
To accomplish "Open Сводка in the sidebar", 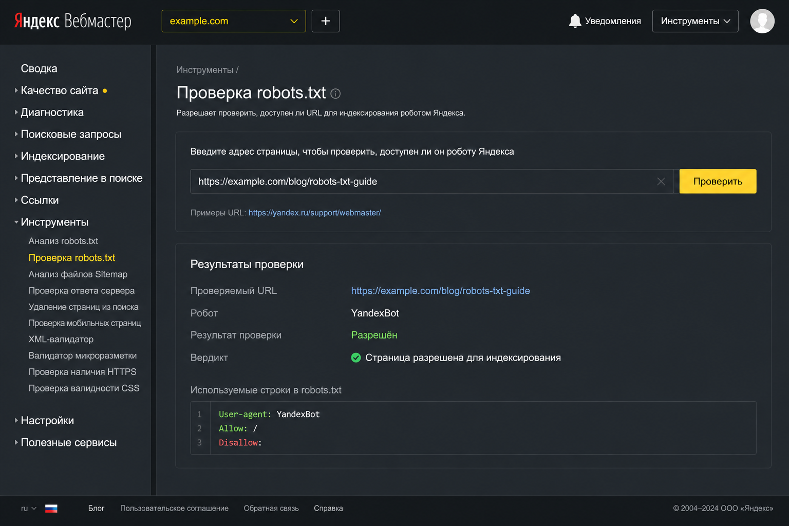I will pyautogui.click(x=39, y=69).
